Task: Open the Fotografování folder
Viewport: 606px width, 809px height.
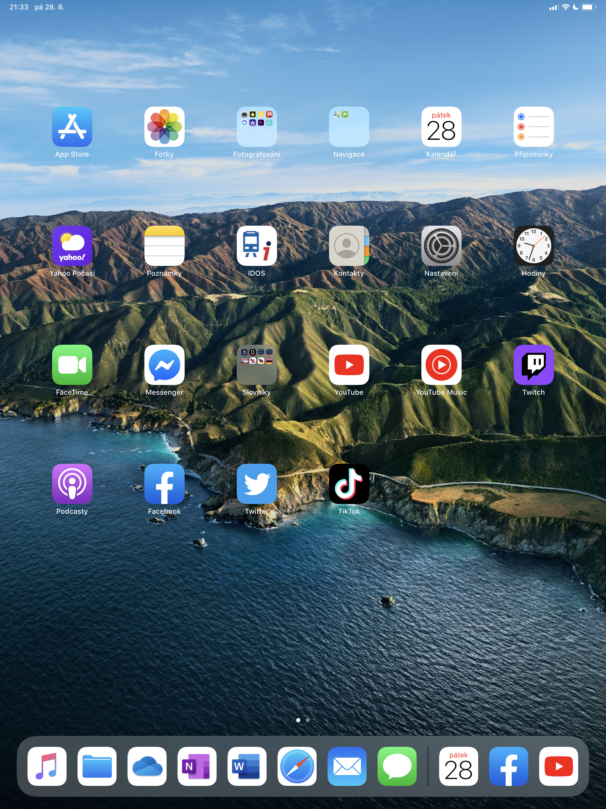Action: [x=257, y=126]
